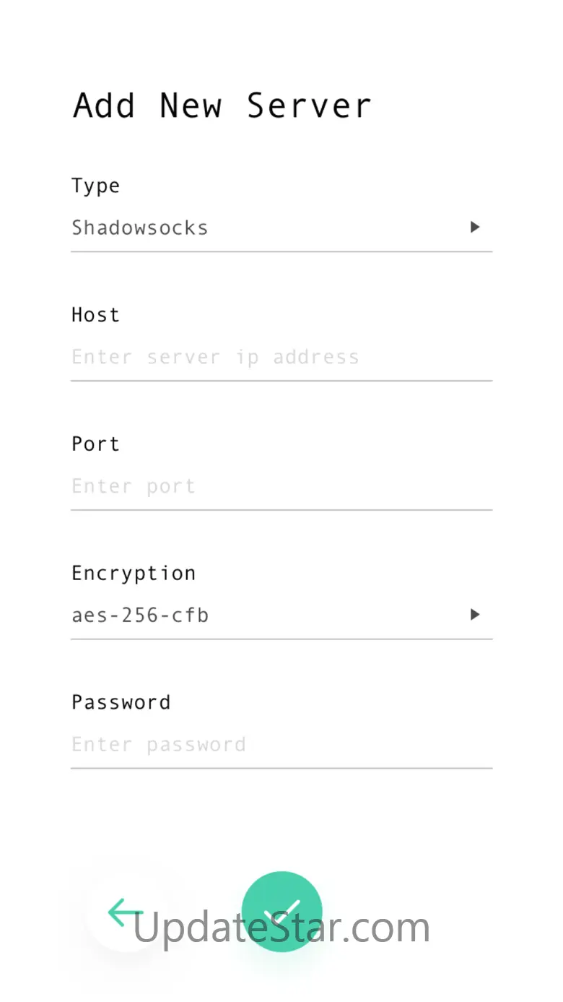Click the Host field label
563x1002 pixels.
[x=95, y=315]
